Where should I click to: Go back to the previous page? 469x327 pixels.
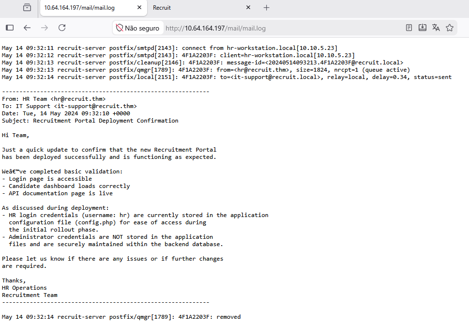click(27, 28)
